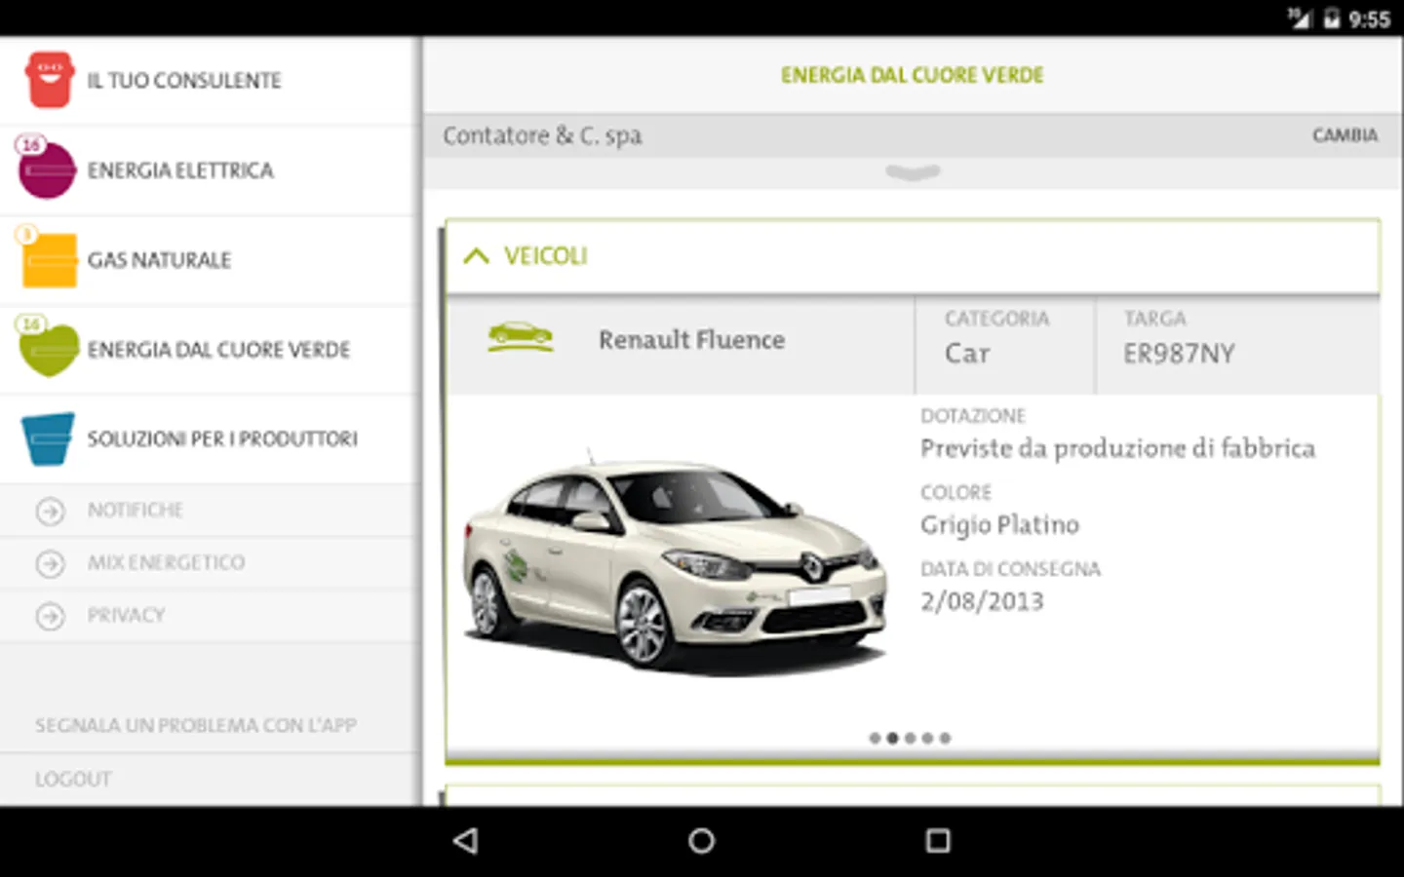Select Energia Elettrica menu item

(x=210, y=171)
